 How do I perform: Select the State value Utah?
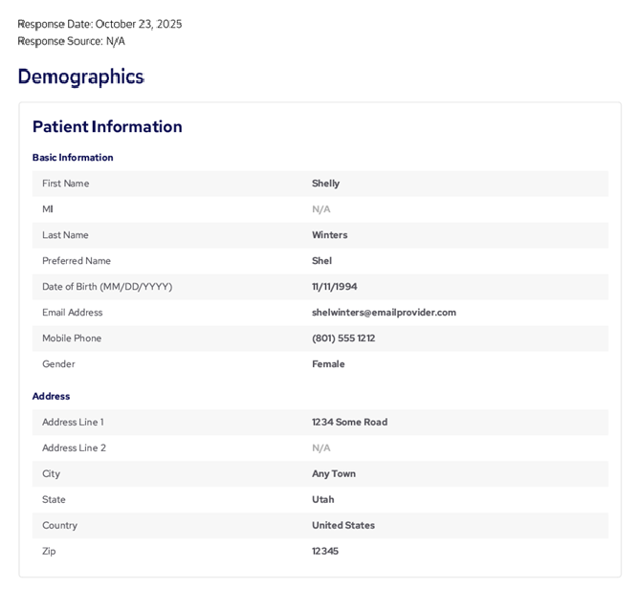click(x=322, y=500)
